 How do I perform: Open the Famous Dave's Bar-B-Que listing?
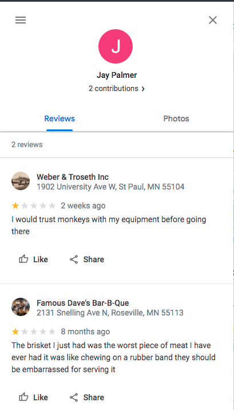83,303
